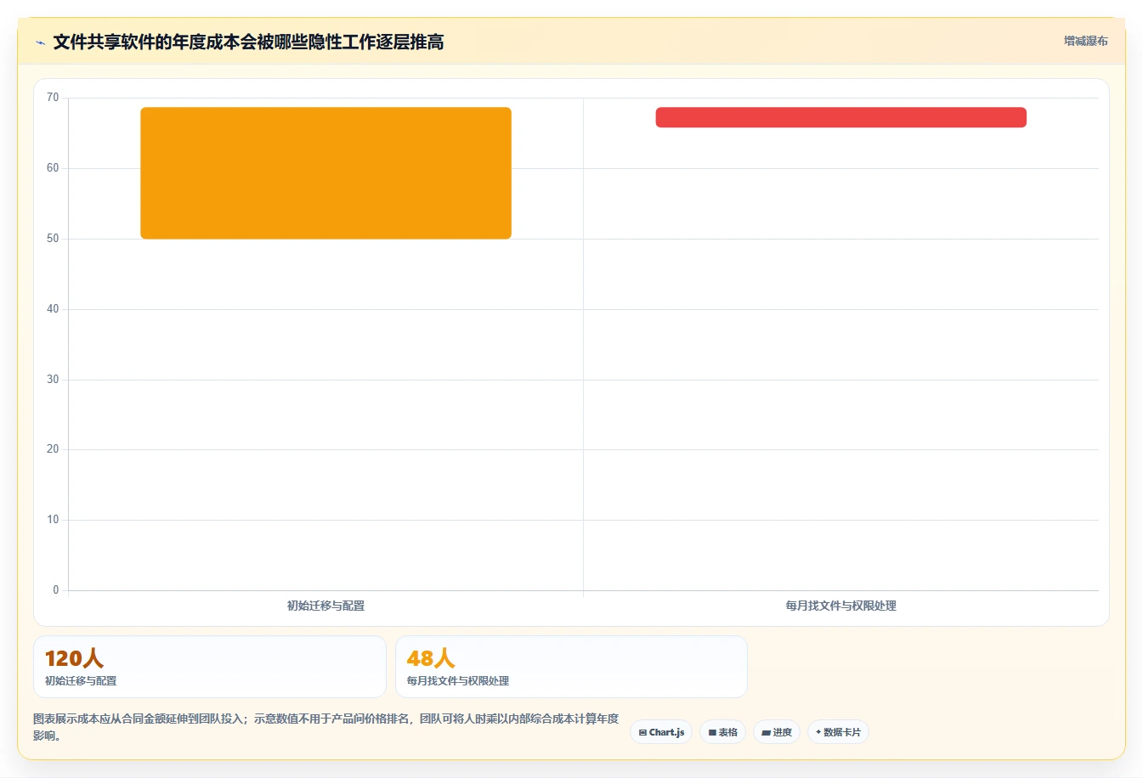The image size is (1143, 778).
Task: Click the 增减瀑布 label in header
Action: click(1085, 41)
